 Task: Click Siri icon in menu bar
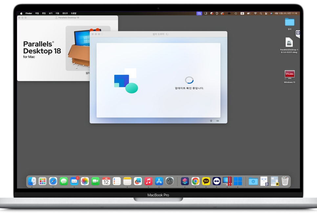click(x=271, y=13)
